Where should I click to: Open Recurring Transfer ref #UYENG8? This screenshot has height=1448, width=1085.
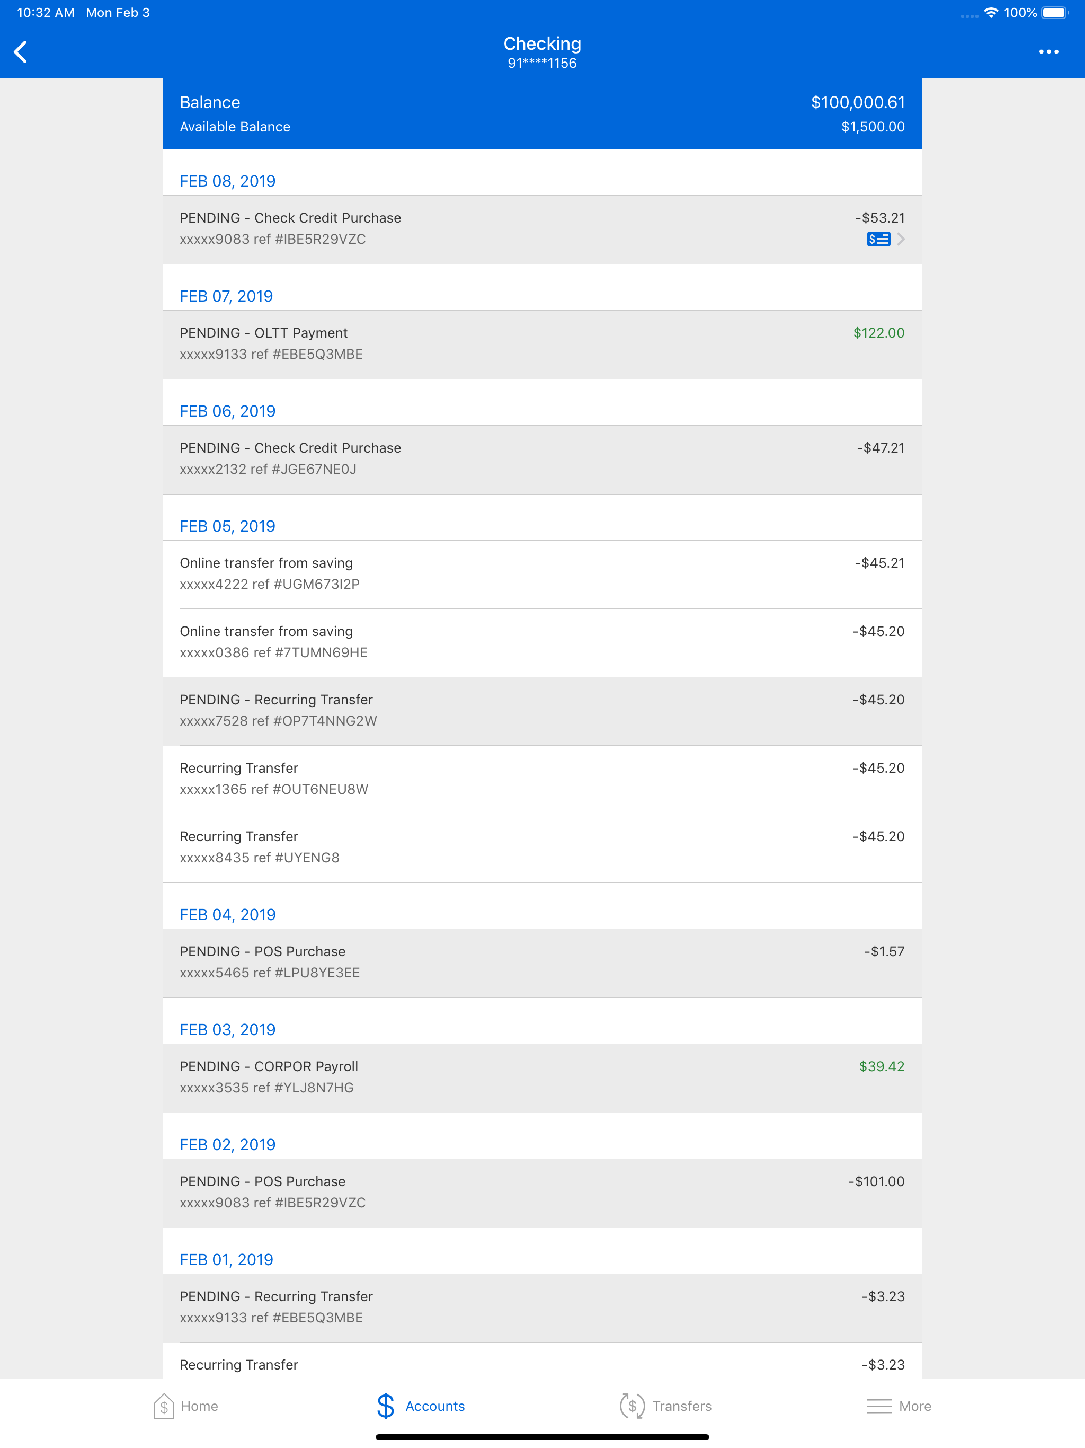point(542,849)
